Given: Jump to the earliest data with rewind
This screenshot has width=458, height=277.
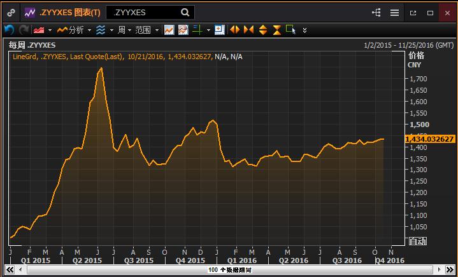Looking at the screenshot, I should click(10, 269).
